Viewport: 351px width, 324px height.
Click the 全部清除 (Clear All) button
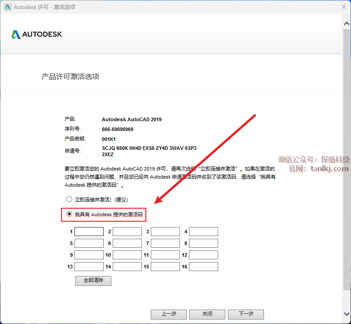click(x=93, y=280)
